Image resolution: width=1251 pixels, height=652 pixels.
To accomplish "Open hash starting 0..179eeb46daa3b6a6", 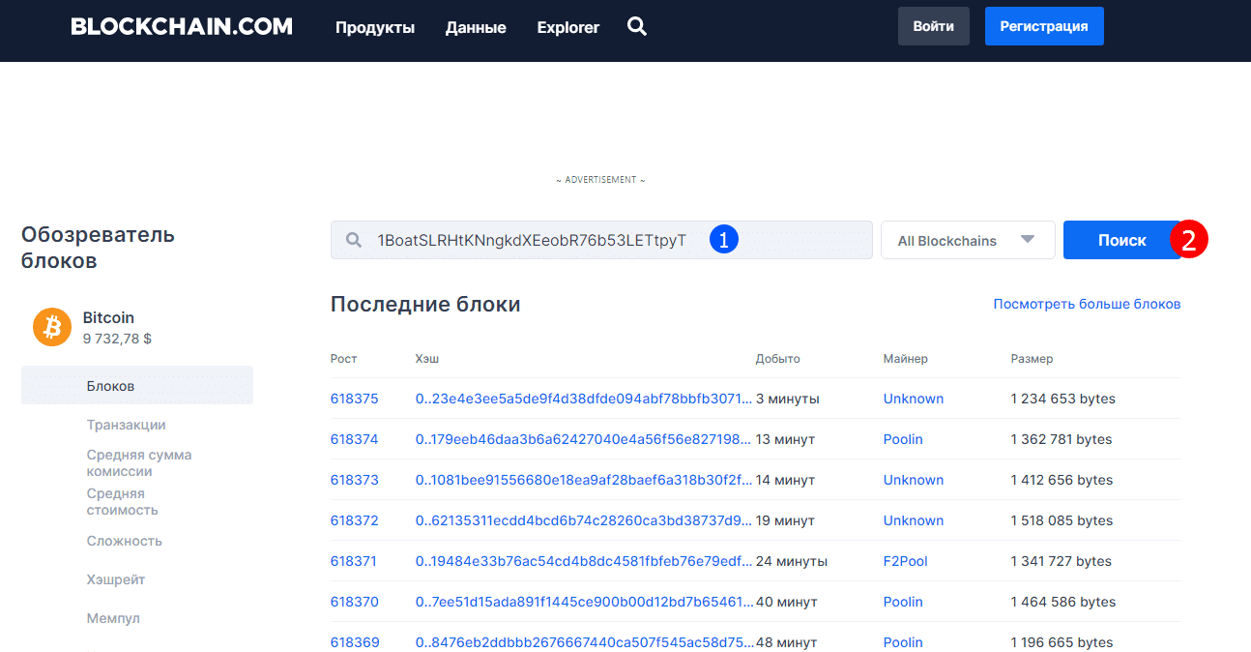I will point(584,439).
